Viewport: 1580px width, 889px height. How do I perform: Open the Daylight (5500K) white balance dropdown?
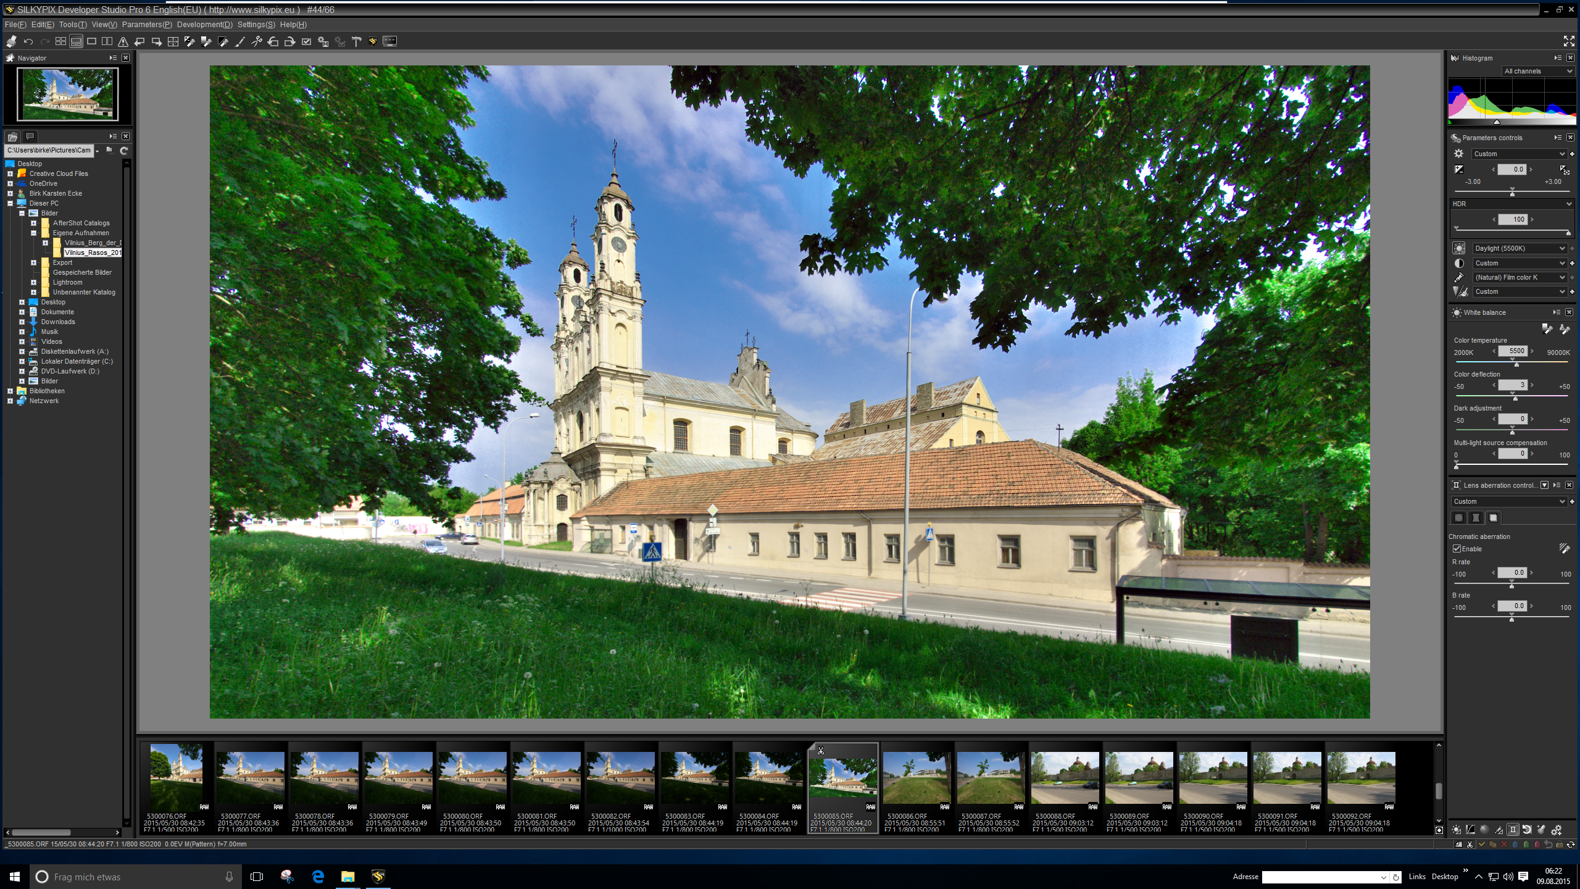pyautogui.click(x=1520, y=248)
